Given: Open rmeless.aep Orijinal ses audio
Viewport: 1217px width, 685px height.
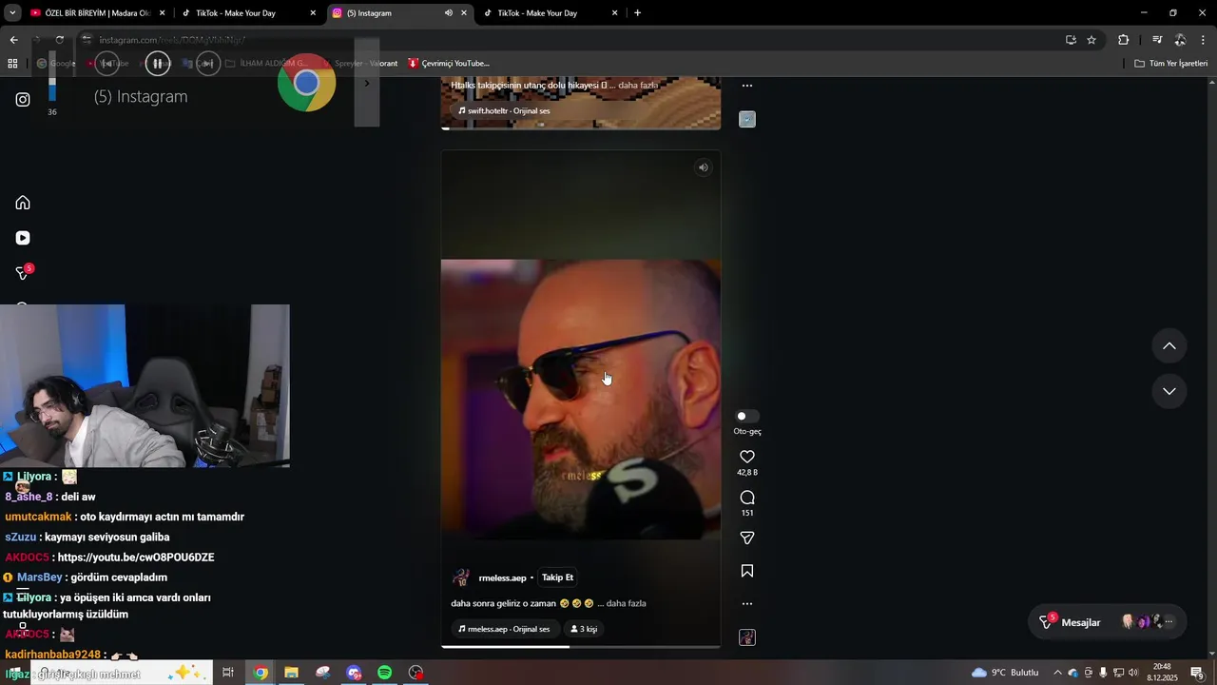Looking at the screenshot, I should click(x=504, y=629).
